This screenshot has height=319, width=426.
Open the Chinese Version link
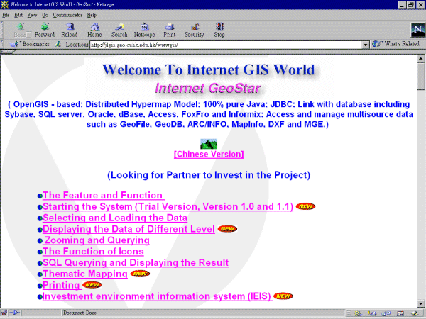click(x=209, y=154)
